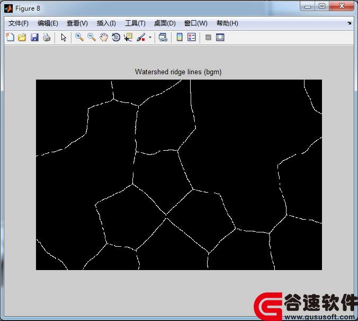Click the Link Plot icon
Image resolution: width=358 pixels, height=321 pixels.
(163, 37)
